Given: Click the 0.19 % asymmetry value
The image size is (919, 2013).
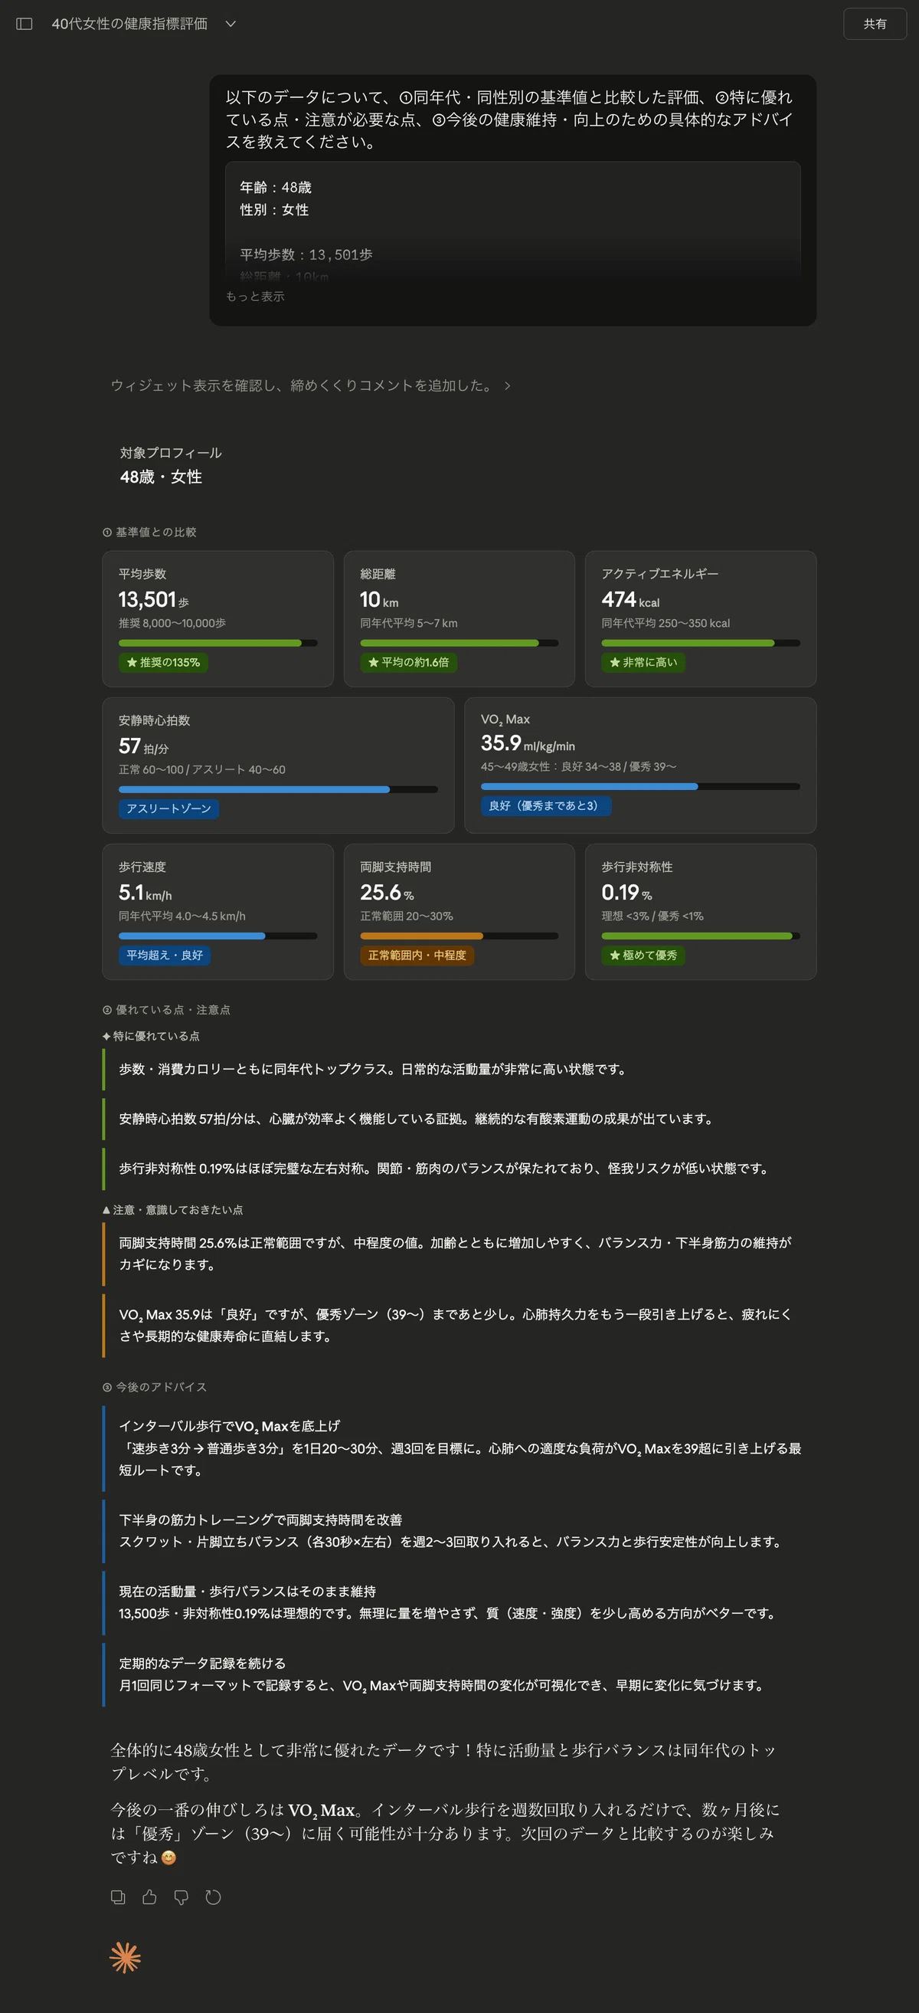Looking at the screenshot, I should [x=627, y=893].
